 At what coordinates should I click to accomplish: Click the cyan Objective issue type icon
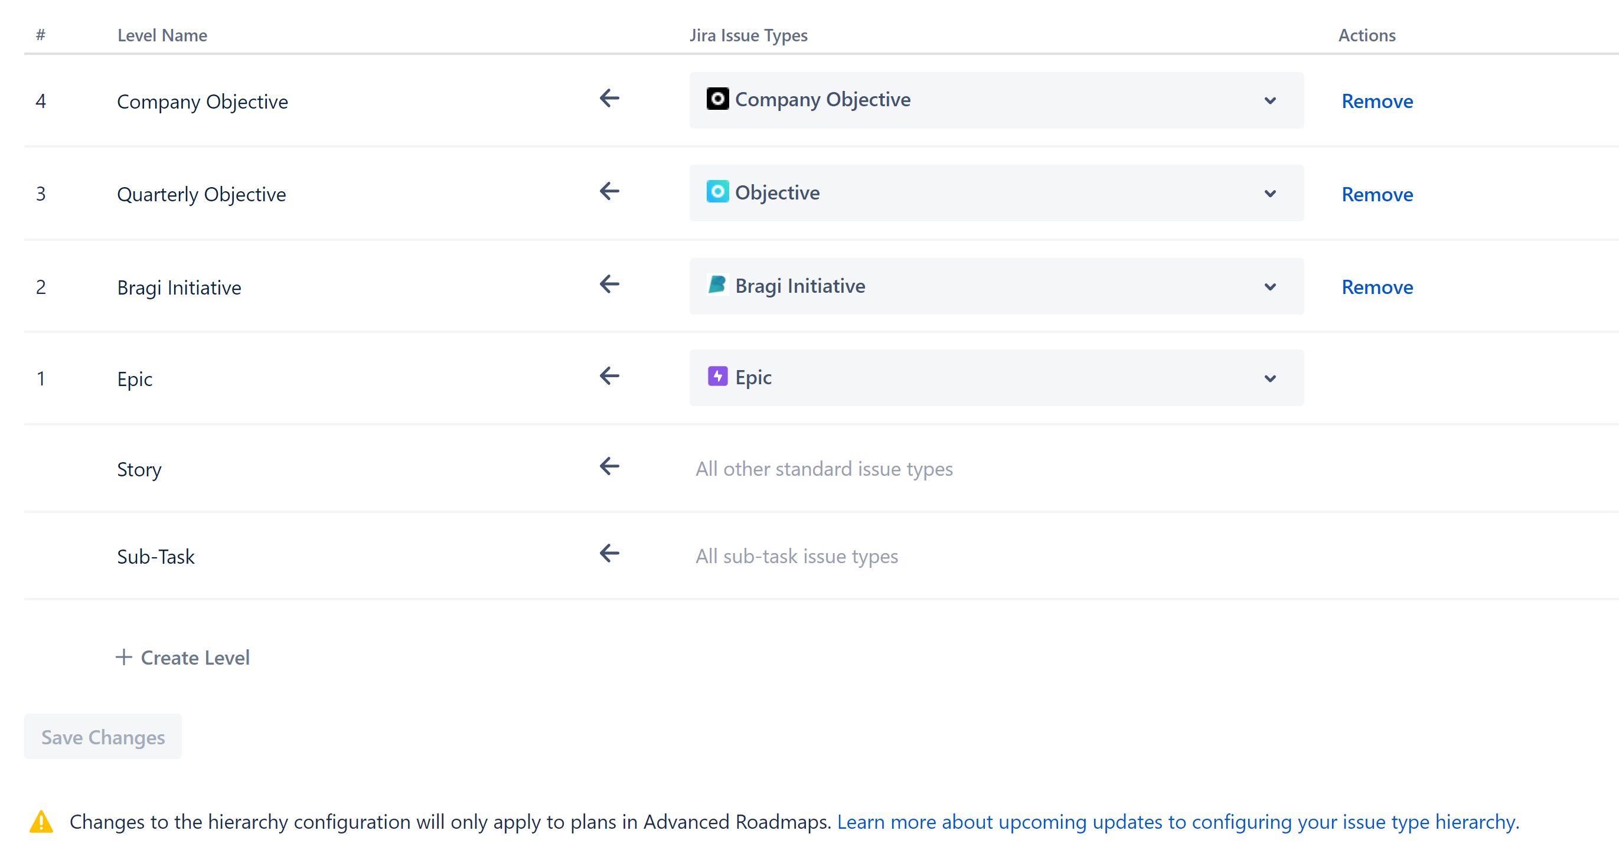[717, 192]
